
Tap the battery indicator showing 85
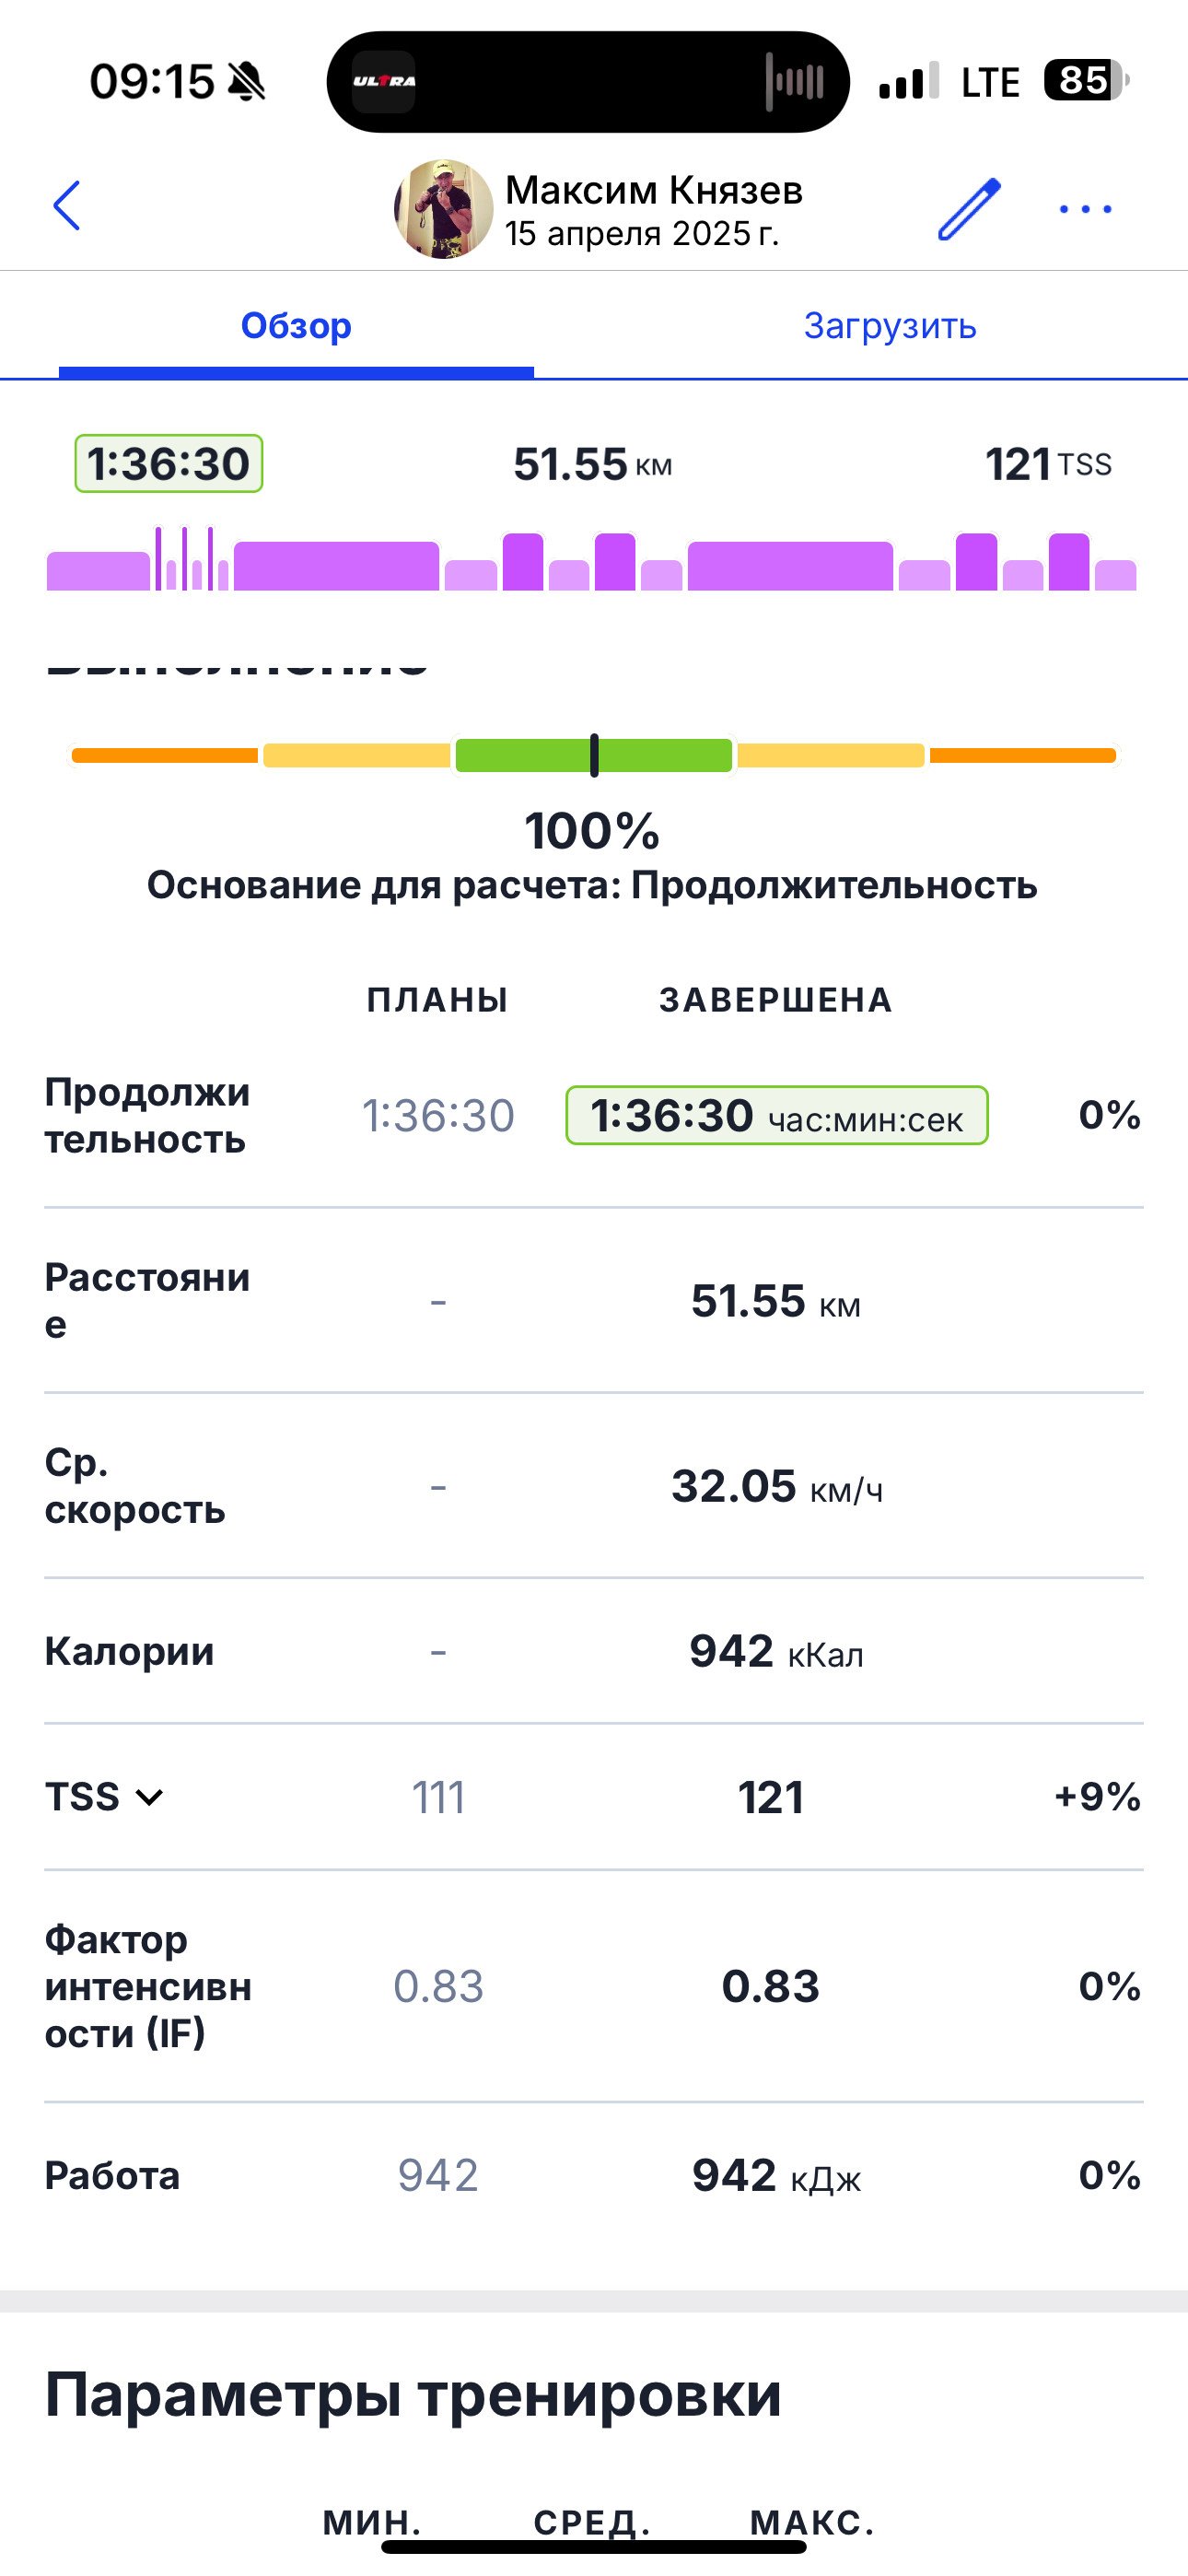tap(1086, 80)
